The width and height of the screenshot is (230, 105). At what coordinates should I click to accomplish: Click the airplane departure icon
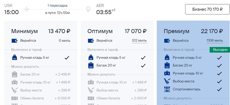click(27, 9)
